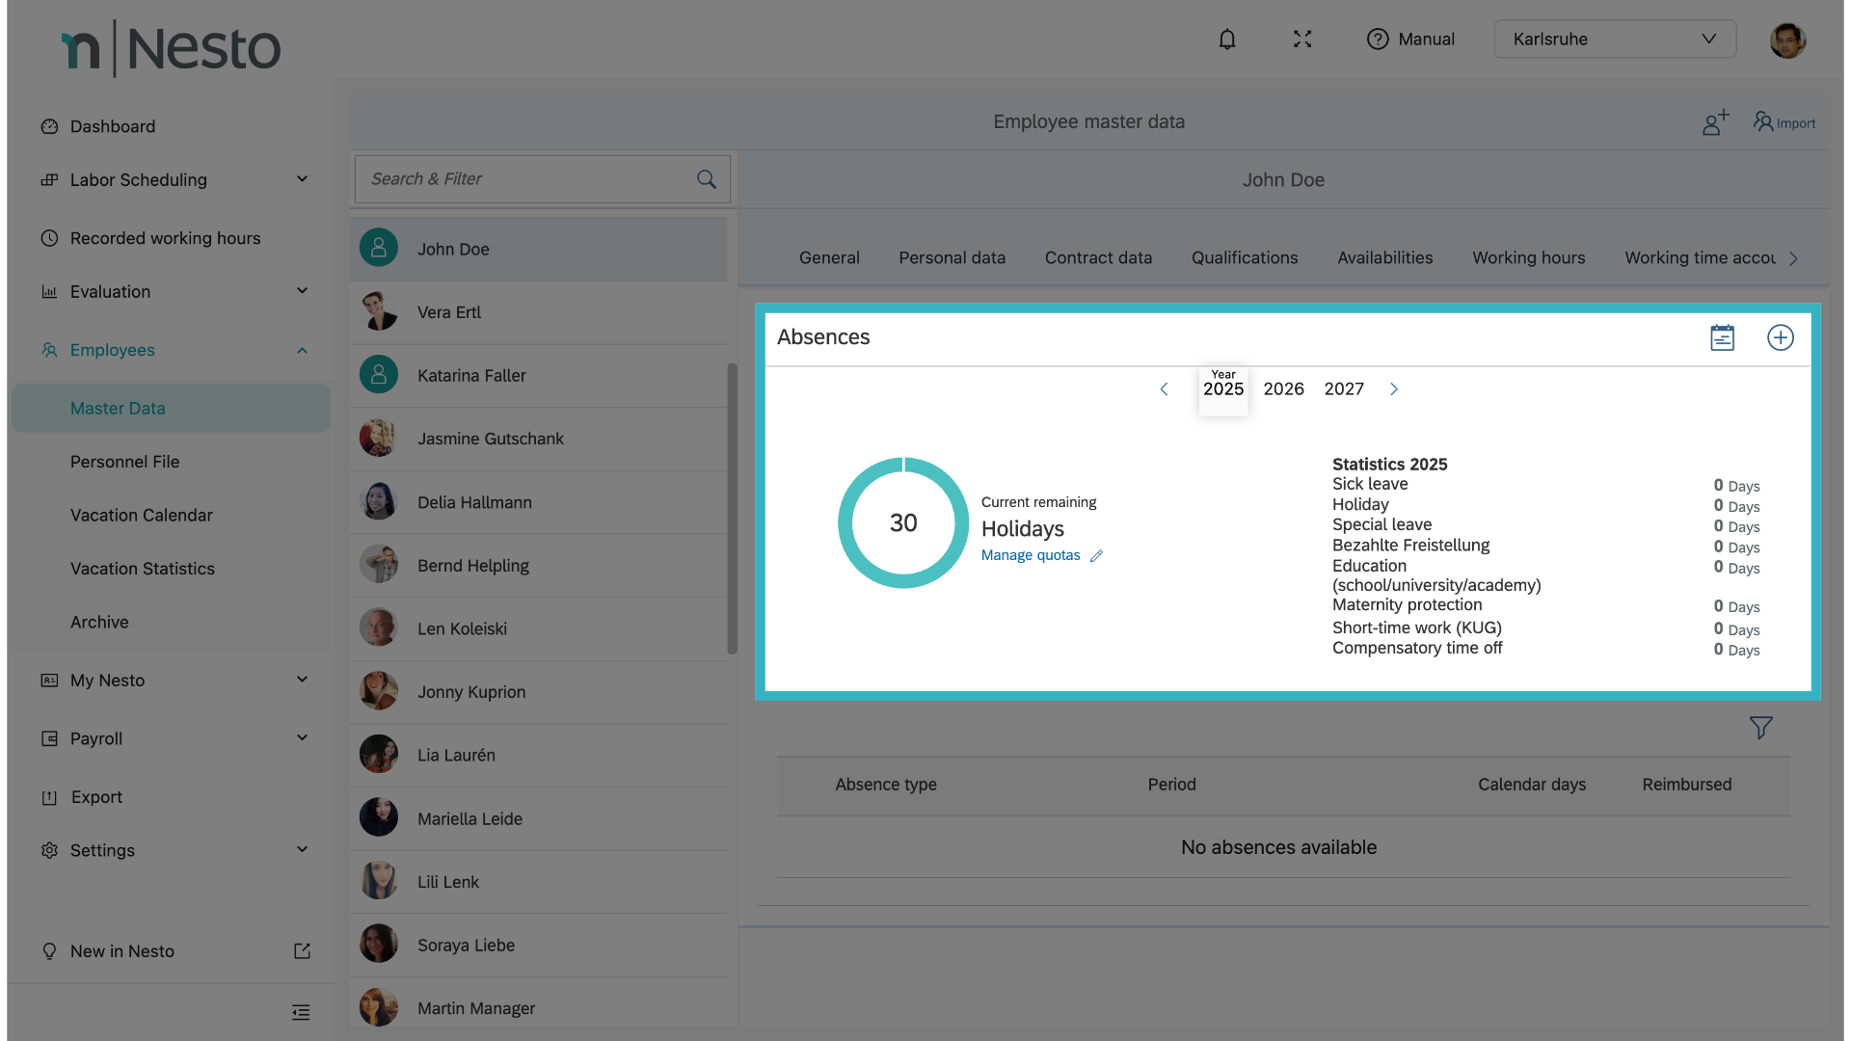Collapse the sidebar menu icon
This screenshot has height=1041, width=1851.
[301, 1012]
